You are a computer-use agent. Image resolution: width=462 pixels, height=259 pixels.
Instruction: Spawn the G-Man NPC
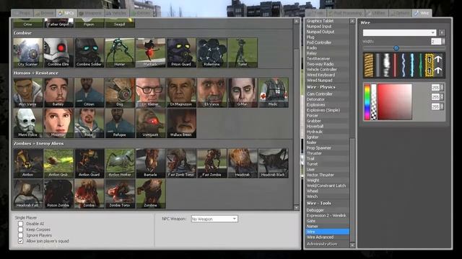click(243, 93)
